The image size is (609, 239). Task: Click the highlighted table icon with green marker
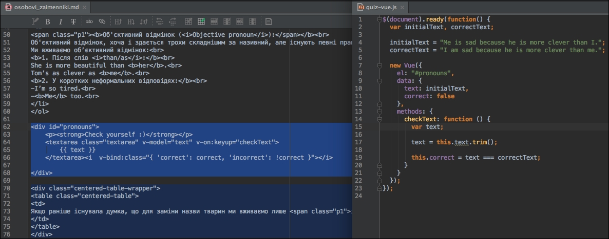click(201, 21)
